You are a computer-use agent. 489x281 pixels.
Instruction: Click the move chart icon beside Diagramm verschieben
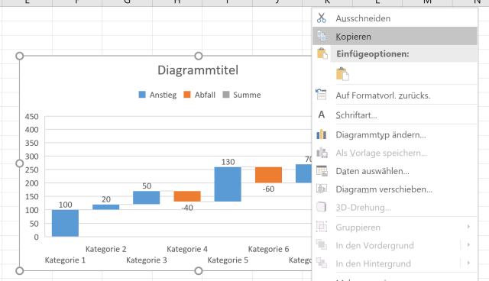point(322,189)
